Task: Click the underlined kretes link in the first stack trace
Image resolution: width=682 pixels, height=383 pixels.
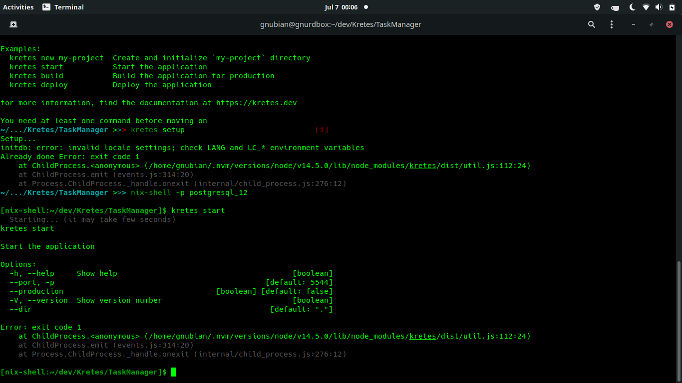Action: coord(422,165)
